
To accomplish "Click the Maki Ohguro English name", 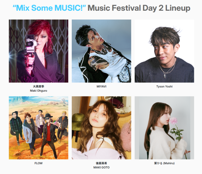I will click(38, 91).
